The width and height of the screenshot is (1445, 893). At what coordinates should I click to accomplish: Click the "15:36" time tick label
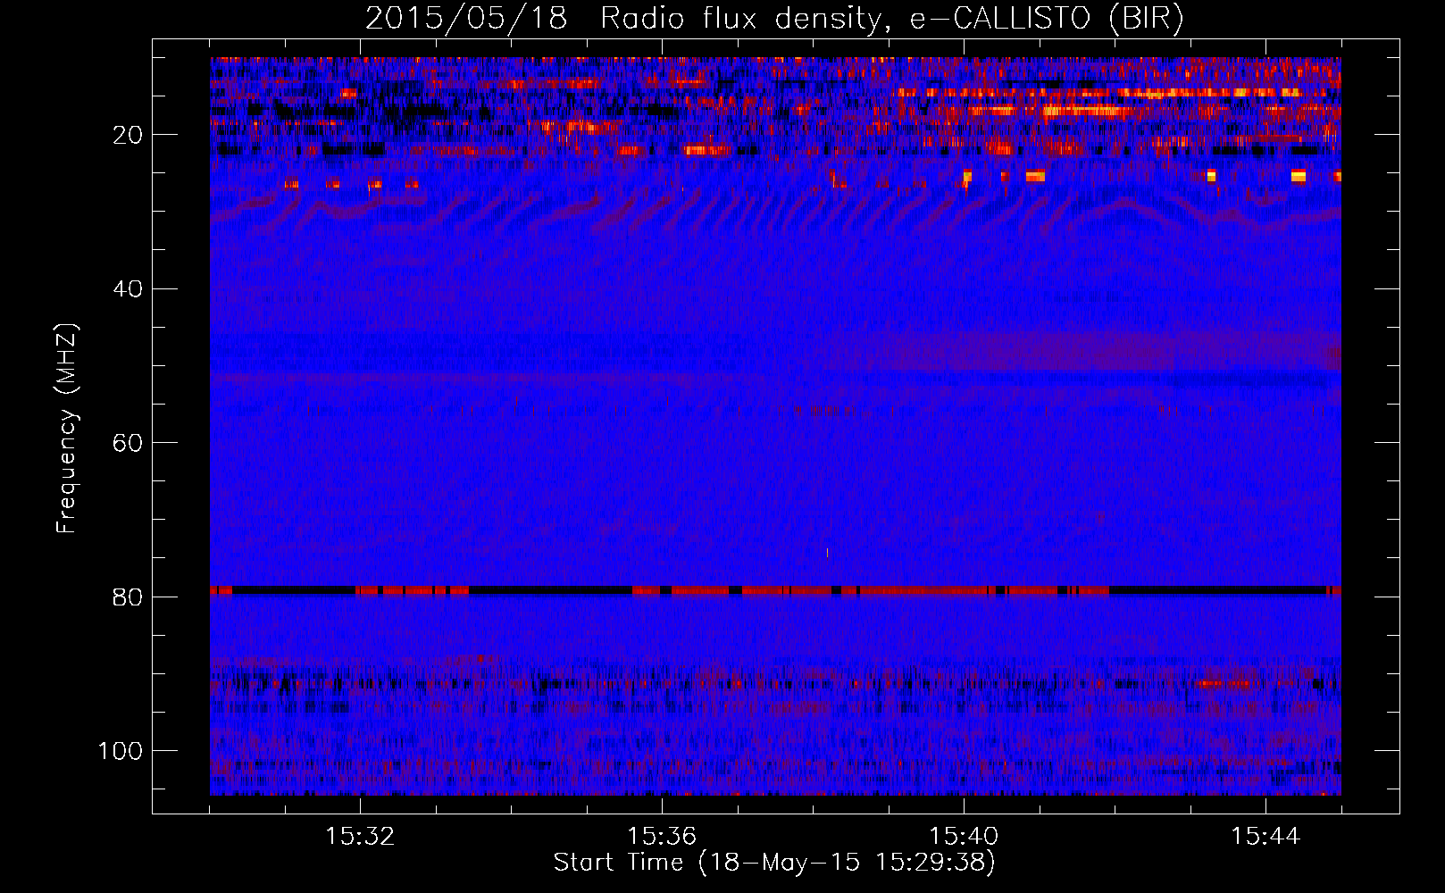(662, 837)
